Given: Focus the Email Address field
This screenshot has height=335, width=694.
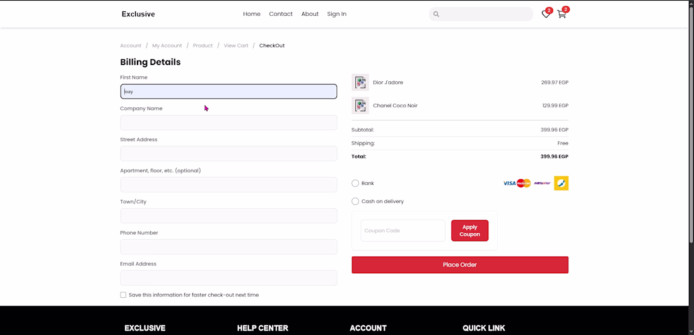Looking at the screenshot, I should pyautogui.click(x=228, y=278).
